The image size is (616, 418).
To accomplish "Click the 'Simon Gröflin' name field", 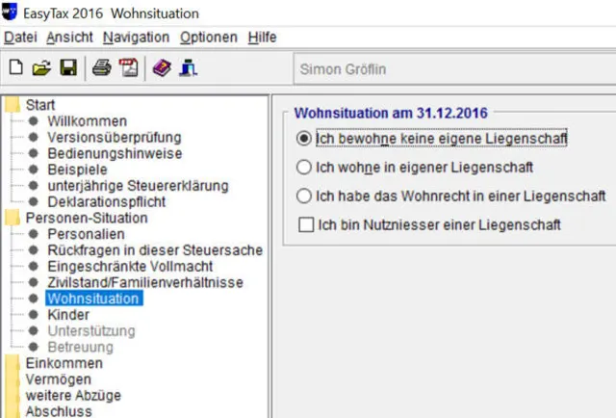I will click(455, 69).
